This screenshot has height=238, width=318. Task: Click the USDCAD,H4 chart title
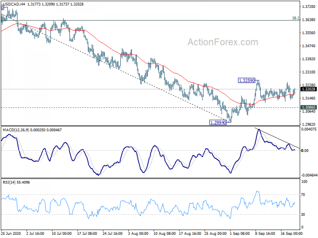click(14, 4)
